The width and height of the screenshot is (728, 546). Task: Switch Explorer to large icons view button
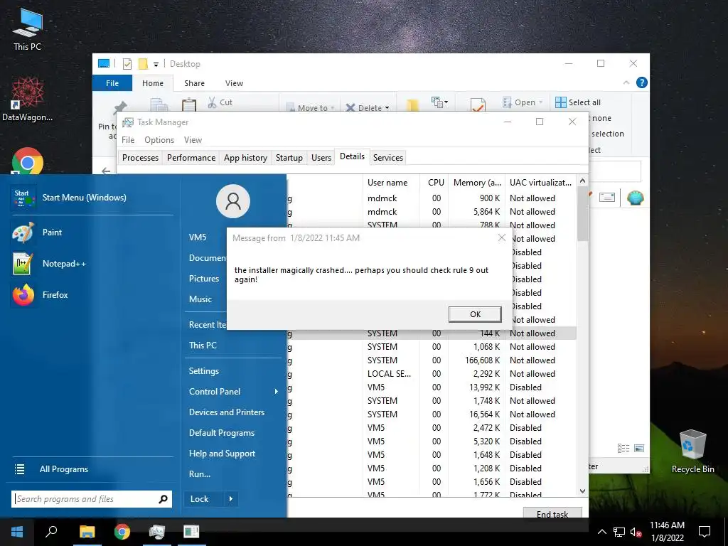click(639, 448)
